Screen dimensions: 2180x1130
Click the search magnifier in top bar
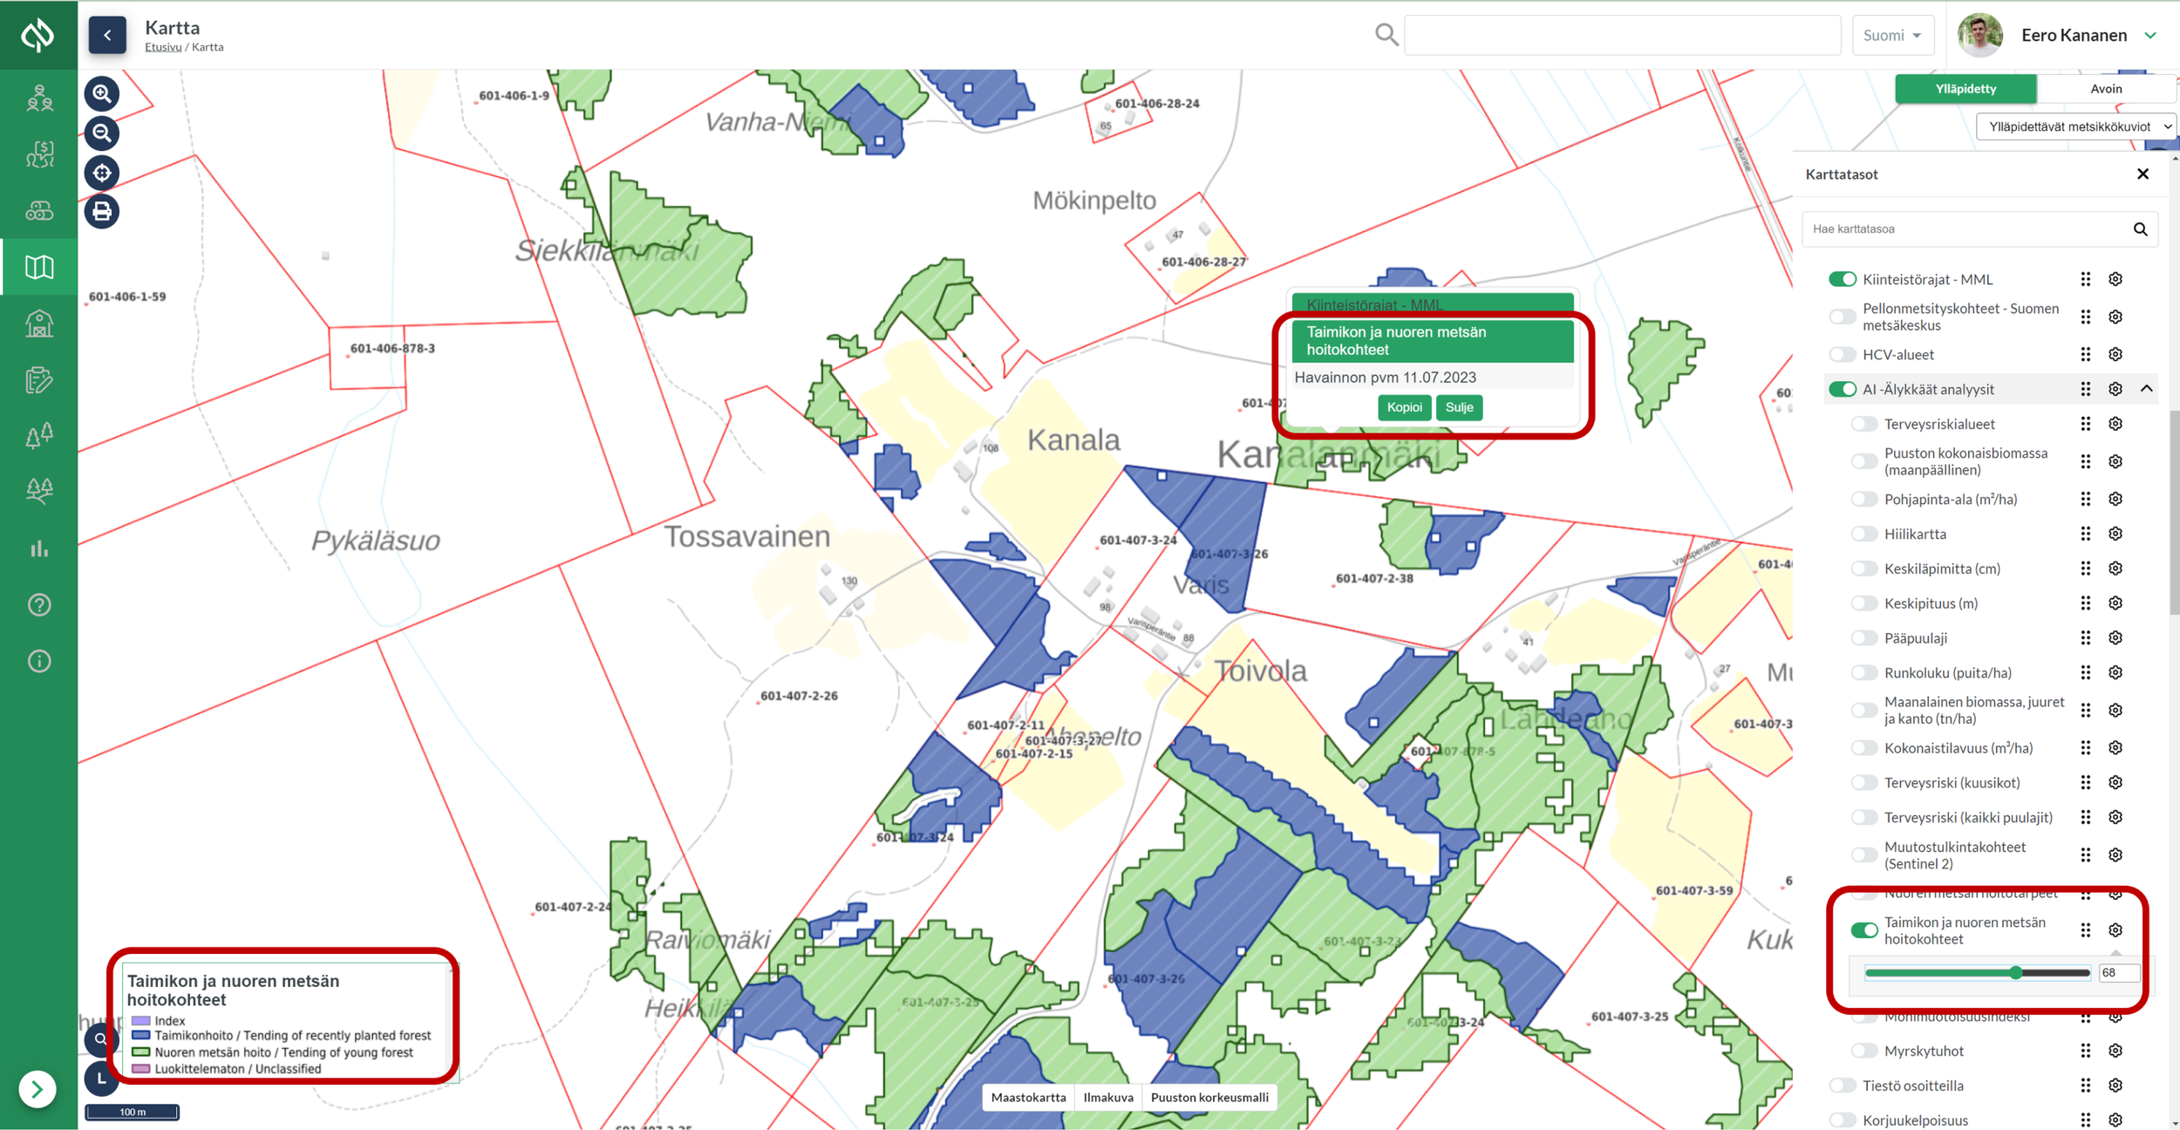click(x=1386, y=35)
